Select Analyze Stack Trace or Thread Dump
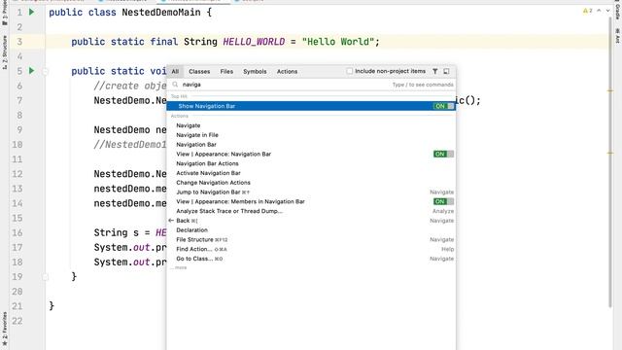The height and width of the screenshot is (350, 622). 311,211
